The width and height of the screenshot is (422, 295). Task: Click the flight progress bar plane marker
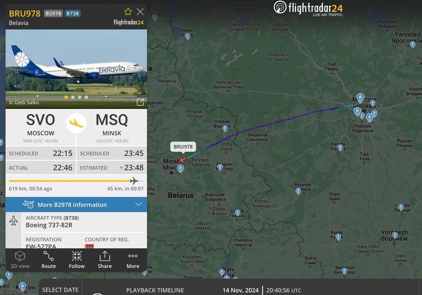coord(134,181)
